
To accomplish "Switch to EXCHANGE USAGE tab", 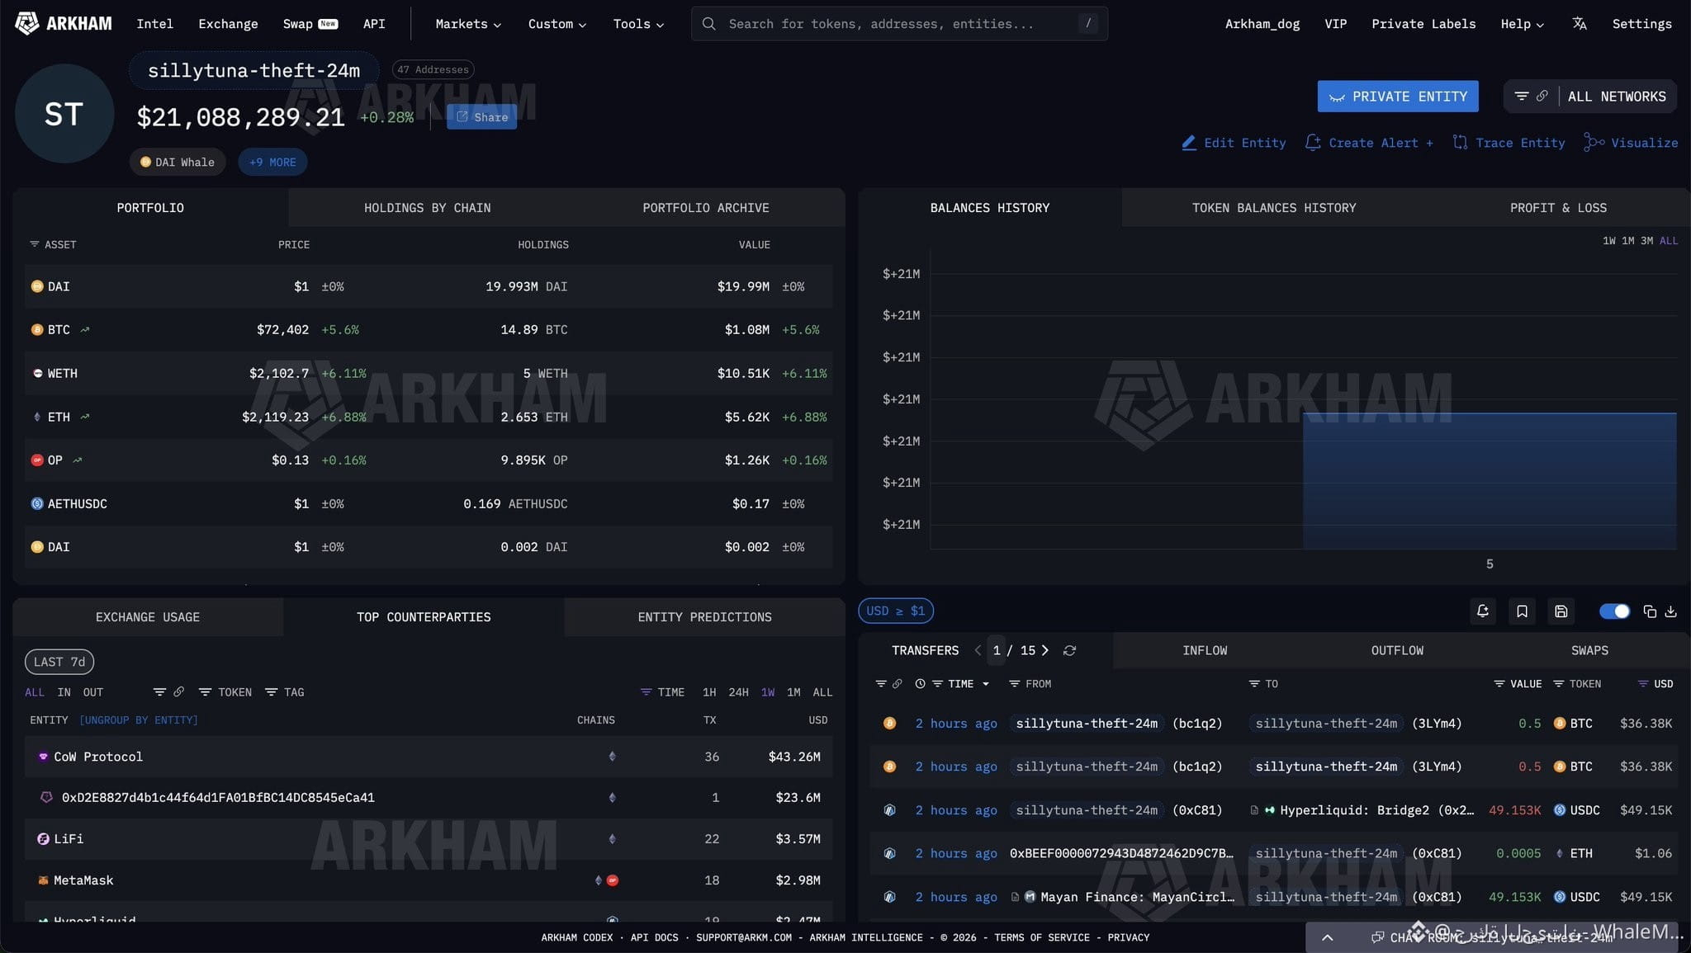I will (148, 617).
